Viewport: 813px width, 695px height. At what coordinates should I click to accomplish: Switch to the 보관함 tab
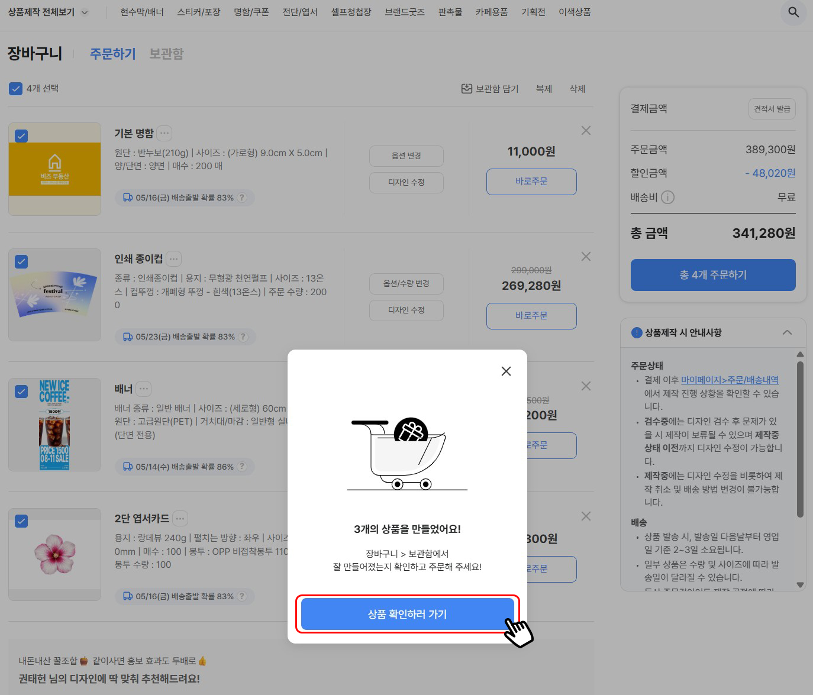(166, 53)
